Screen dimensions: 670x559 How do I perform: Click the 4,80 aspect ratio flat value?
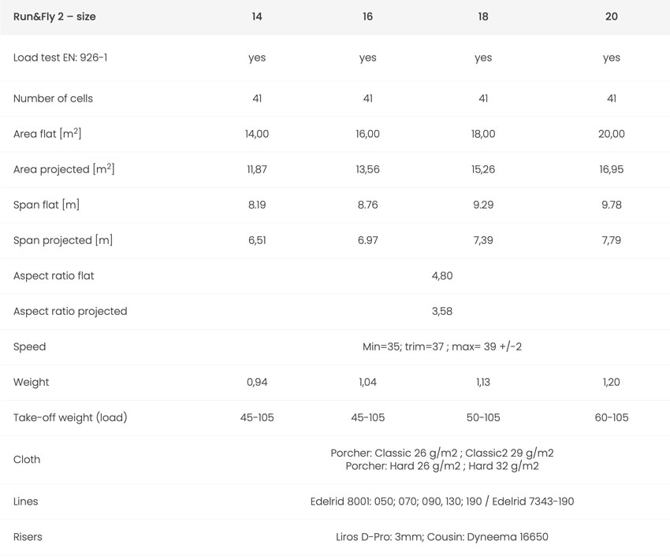[x=442, y=276]
